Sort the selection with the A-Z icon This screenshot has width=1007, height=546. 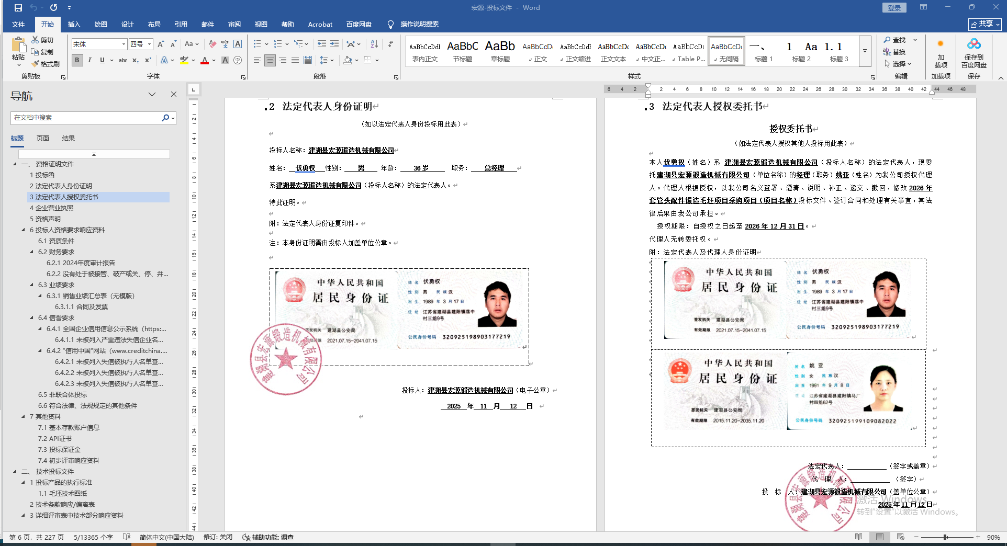374,44
